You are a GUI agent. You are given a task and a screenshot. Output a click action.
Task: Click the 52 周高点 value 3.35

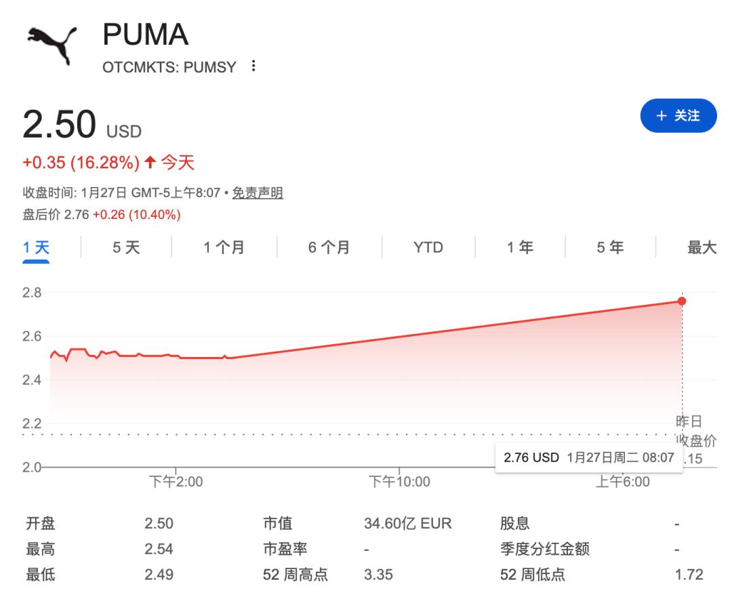(378, 575)
